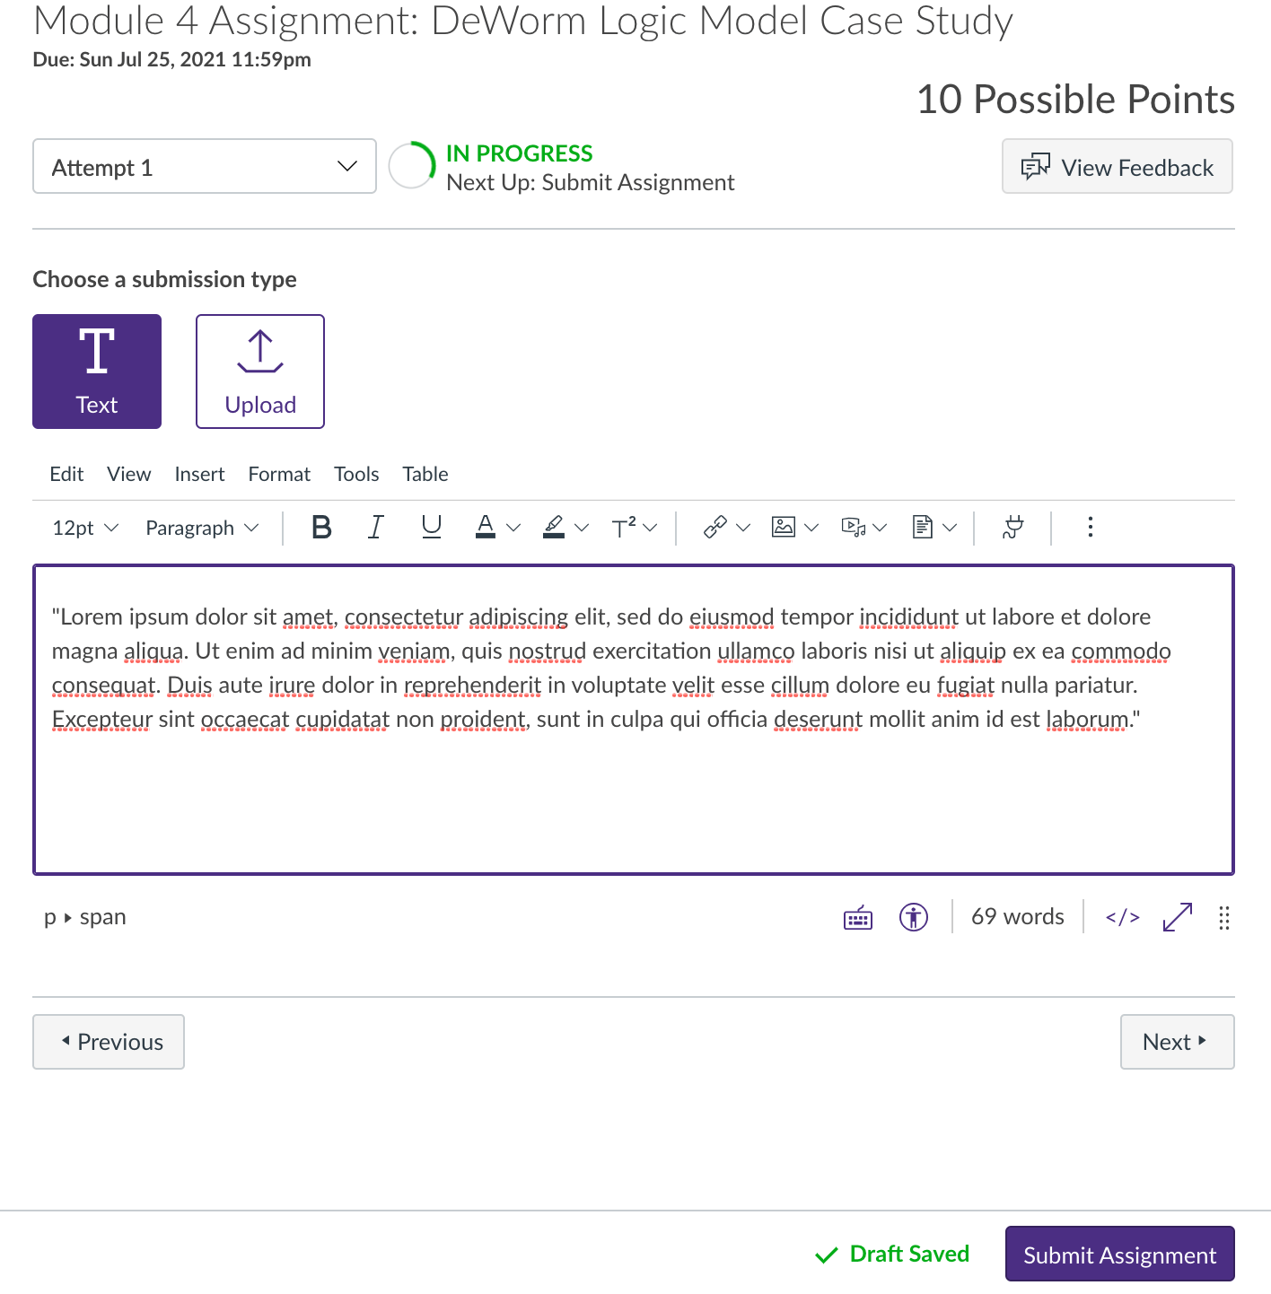Open the insert image tool
This screenshot has height=1294, width=1271.
[783, 528]
